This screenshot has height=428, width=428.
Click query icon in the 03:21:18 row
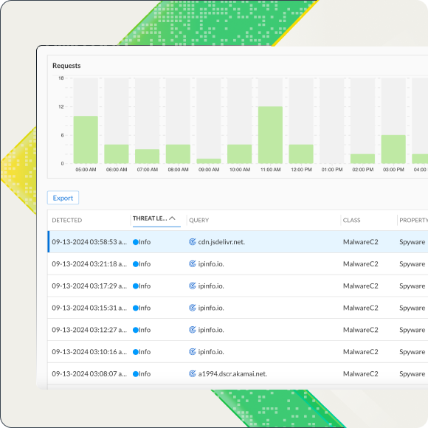click(x=193, y=263)
